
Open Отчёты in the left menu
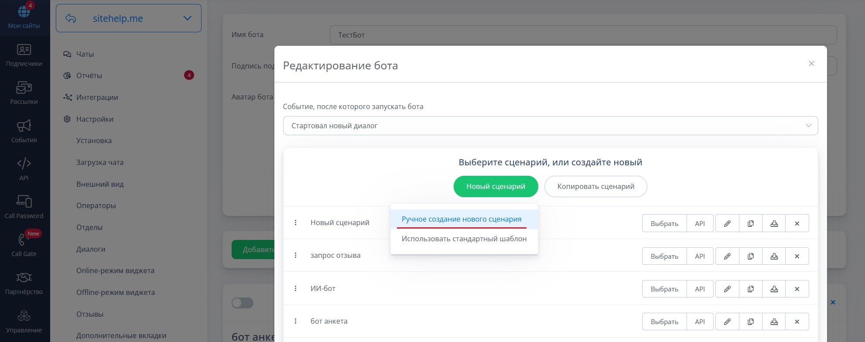(x=89, y=75)
